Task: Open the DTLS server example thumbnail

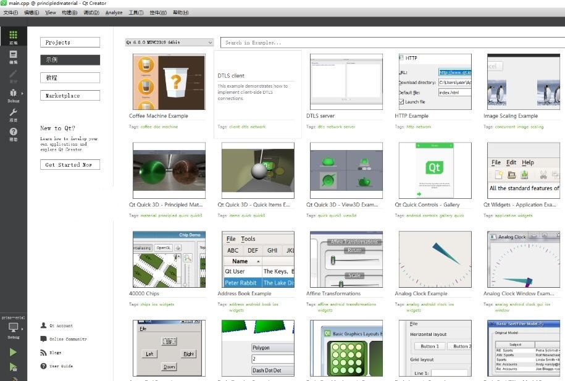Action: pyautogui.click(x=346, y=82)
